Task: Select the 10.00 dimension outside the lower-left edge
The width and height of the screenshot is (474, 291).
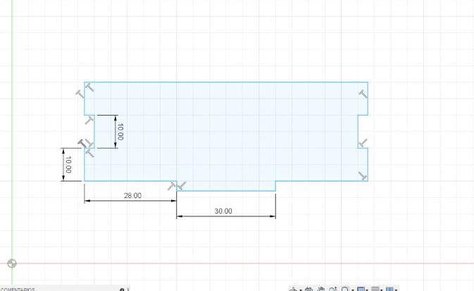Action: coord(68,165)
